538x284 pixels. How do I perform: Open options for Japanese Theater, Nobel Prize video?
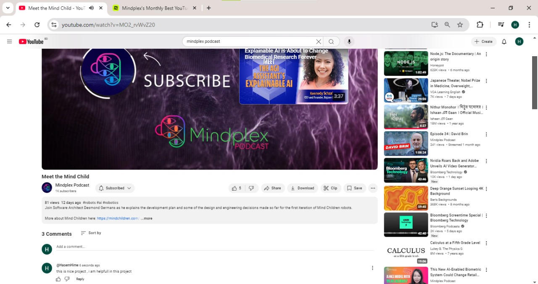pyautogui.click(x=486, y=81)
